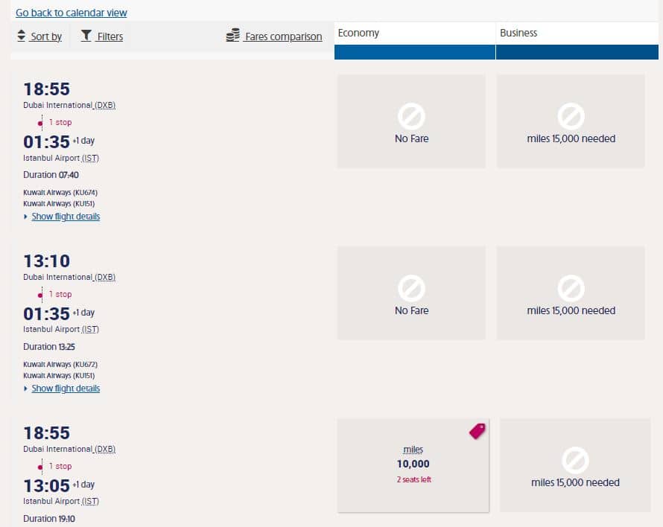This screenshot has width=663, height=527.
Task: Select the 10,000 miles Economy fare
Action: [413, 464]
